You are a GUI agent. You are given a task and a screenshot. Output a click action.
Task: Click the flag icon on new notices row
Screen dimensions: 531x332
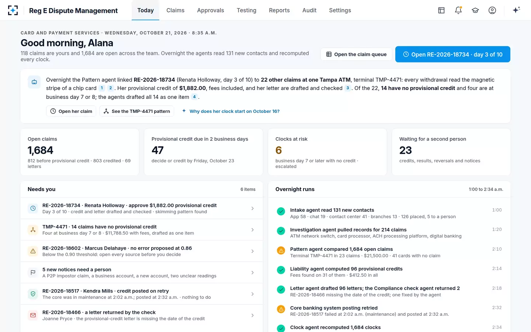click(x=33, y=273)
